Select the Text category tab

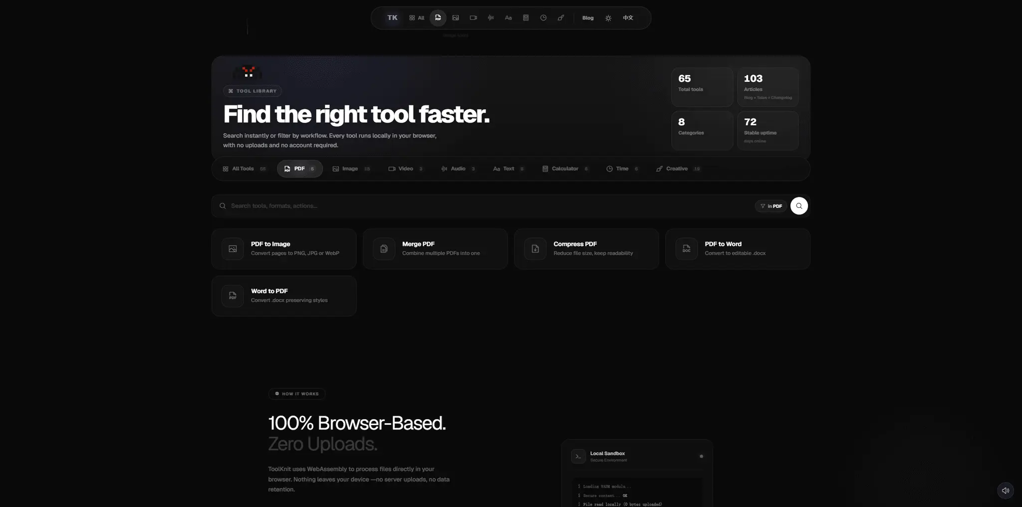(509, 169)
